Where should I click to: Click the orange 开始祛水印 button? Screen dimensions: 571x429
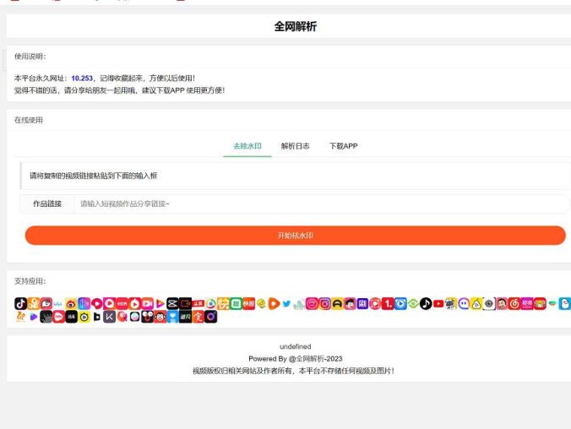296,236
